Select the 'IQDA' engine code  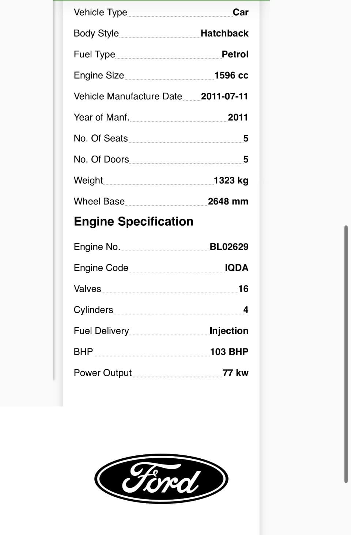point(237,268)
